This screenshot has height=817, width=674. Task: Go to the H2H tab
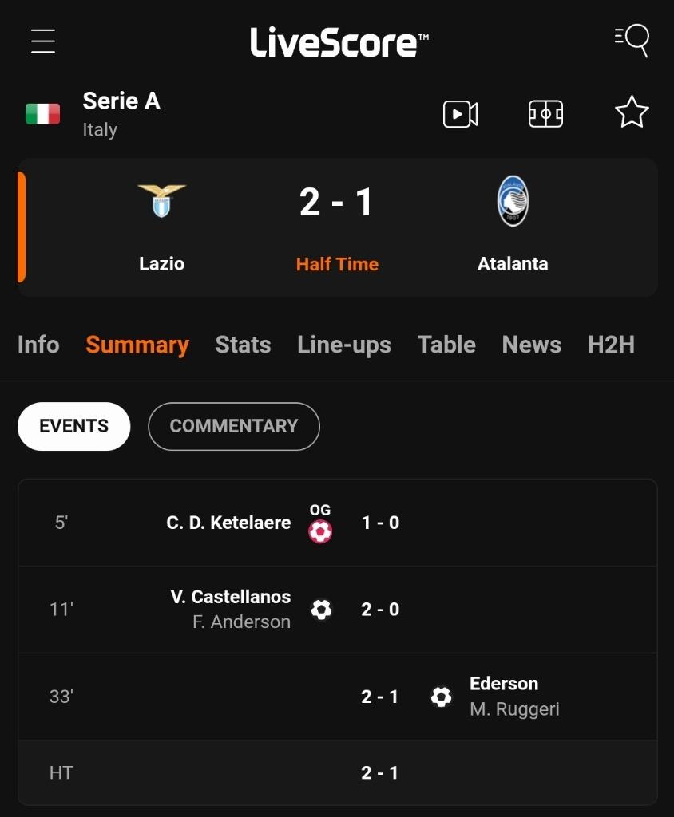611,345
